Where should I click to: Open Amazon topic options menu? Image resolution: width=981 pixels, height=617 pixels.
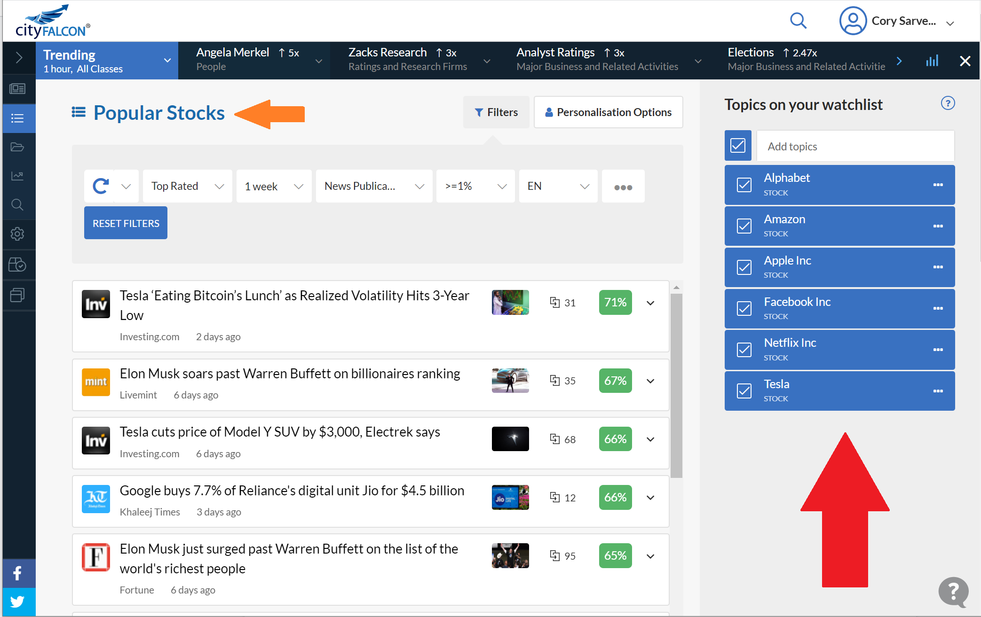point(938,226)
